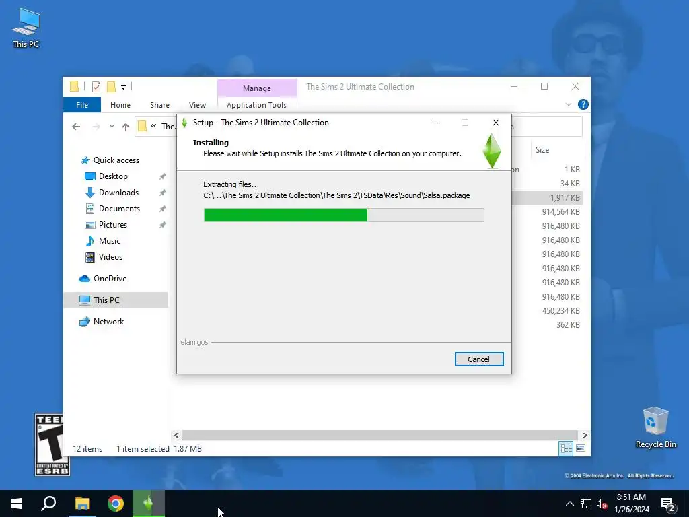Click horizontal scrollbar right arrow

585,436
